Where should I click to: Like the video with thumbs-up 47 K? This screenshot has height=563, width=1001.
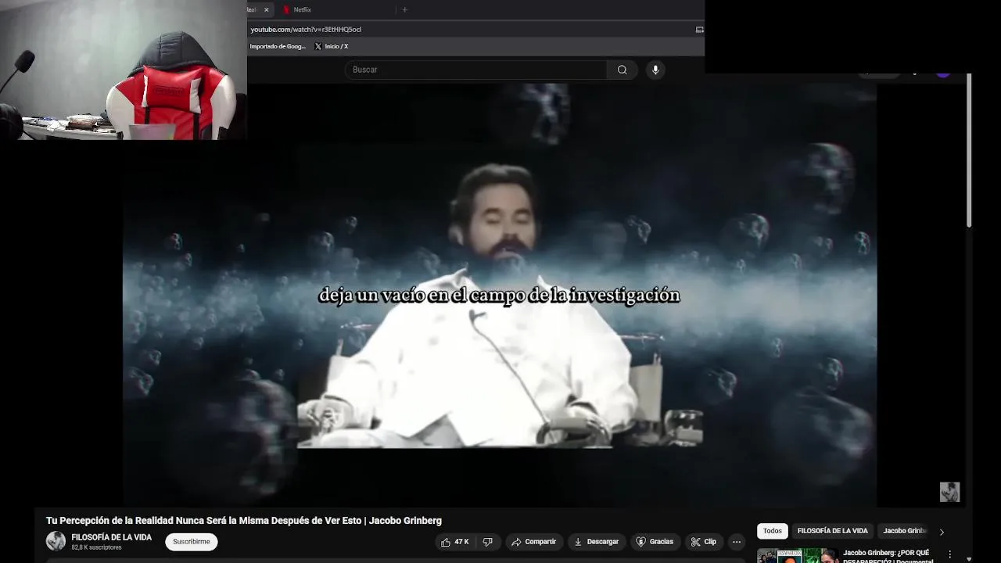[455, 542]
